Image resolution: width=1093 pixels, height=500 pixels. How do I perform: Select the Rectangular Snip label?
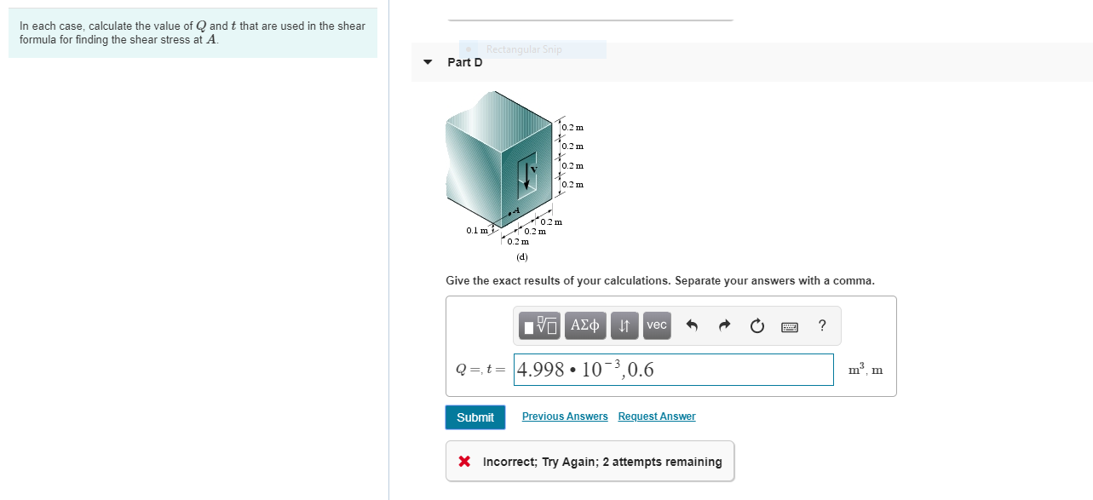pyautogui.click(x=523, y=49)
